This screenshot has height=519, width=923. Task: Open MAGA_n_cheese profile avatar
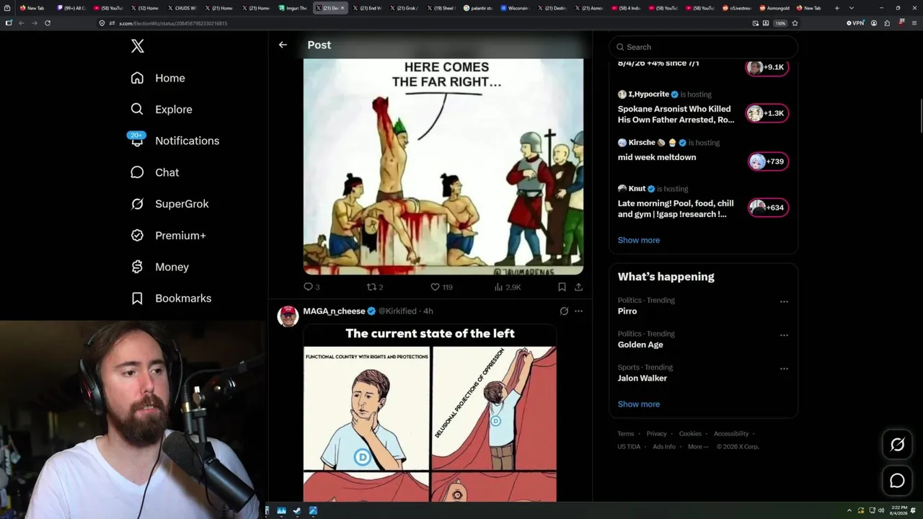pos(288,316)
